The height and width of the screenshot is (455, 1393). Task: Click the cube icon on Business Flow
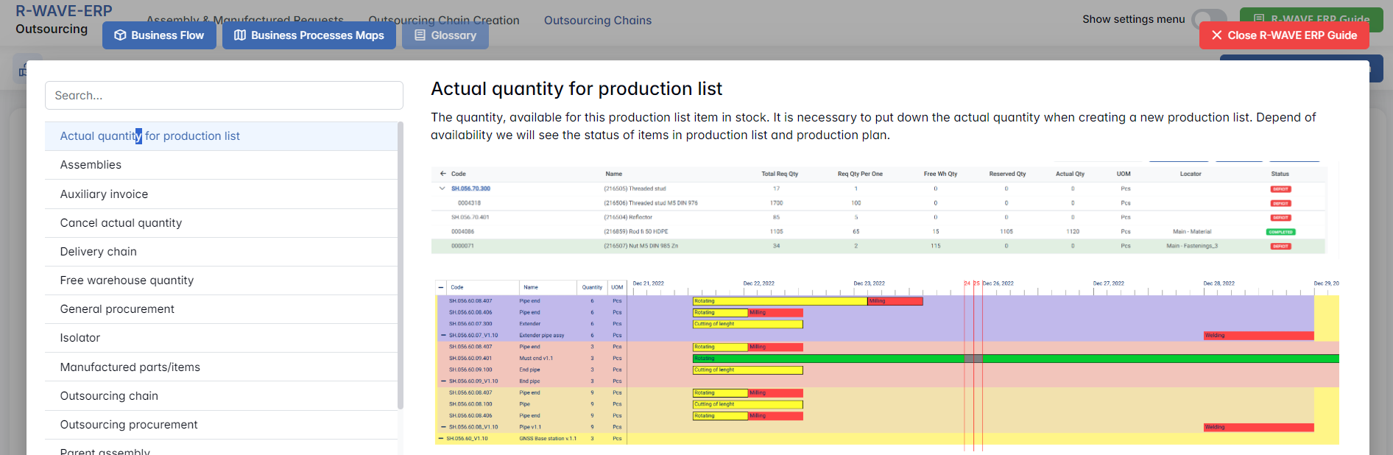coord(120,35)
